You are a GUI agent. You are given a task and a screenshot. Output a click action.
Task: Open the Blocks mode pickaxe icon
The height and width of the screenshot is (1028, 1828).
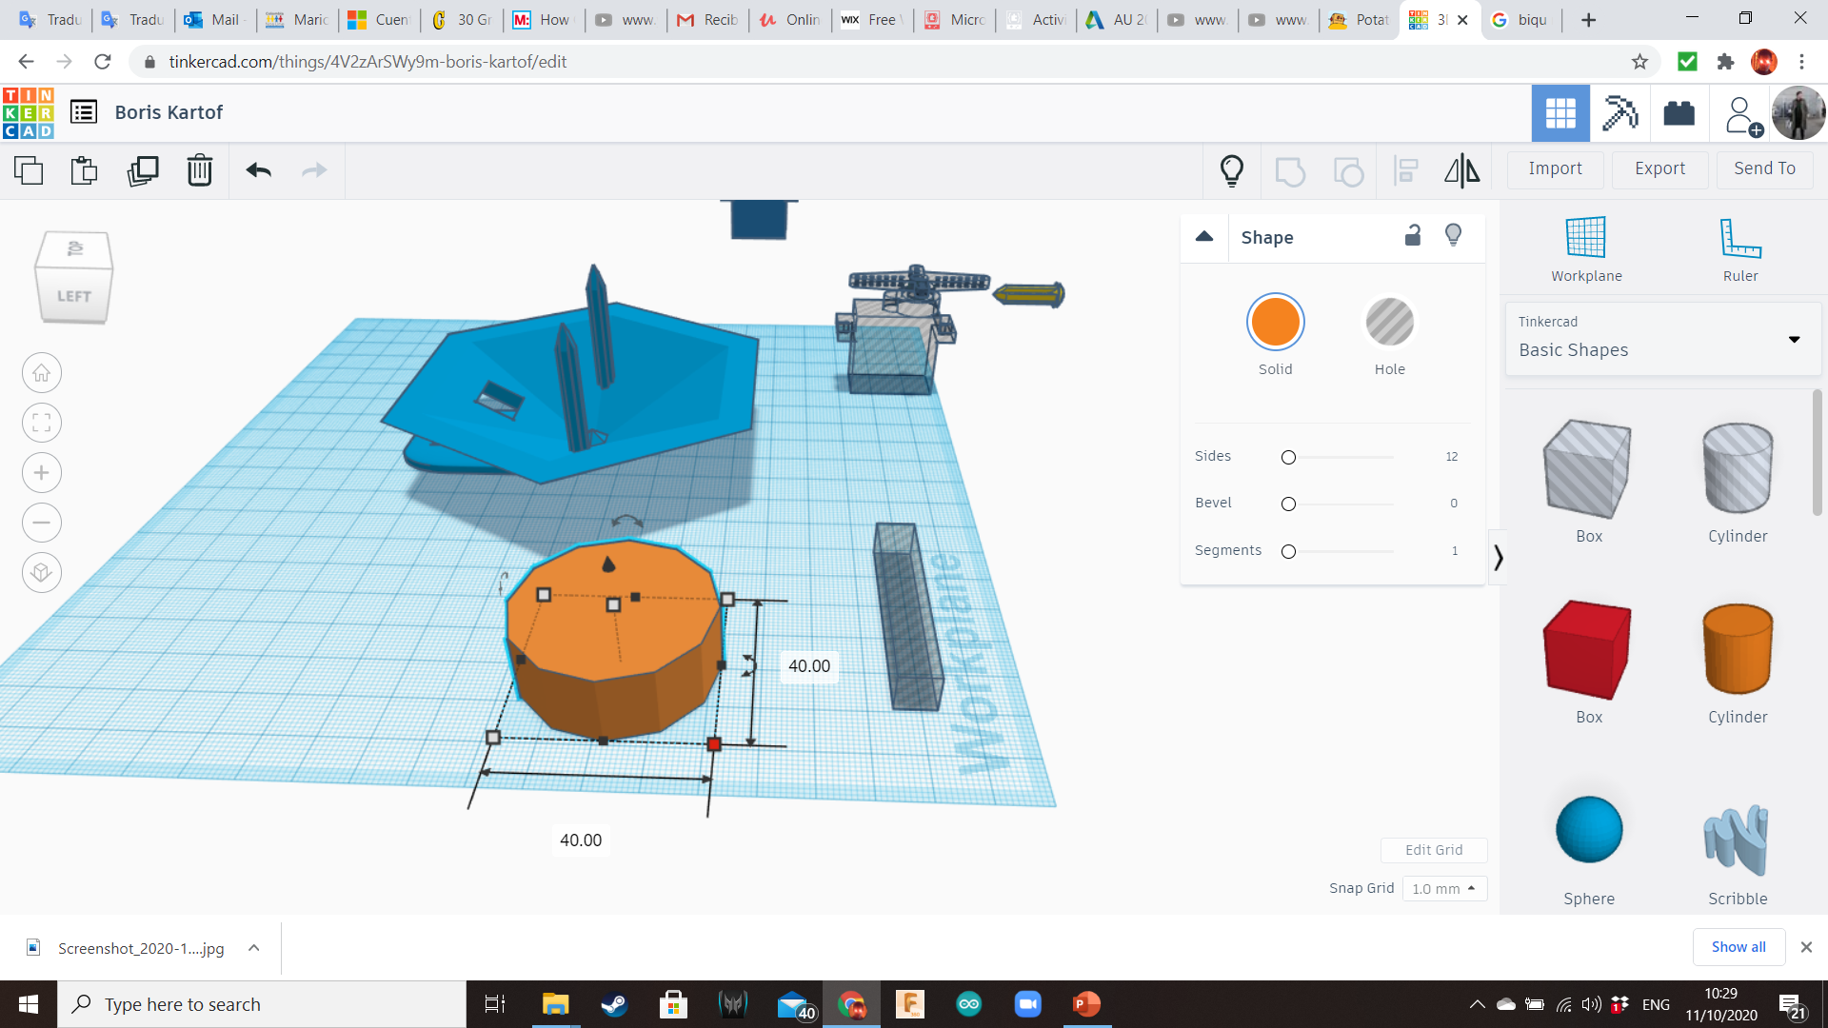pos(1619,113)
